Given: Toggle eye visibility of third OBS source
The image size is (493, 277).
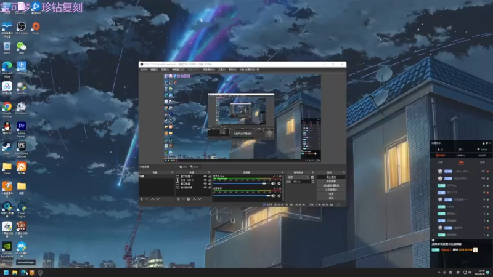Looking at the screenshot, I should click(205, 183).
